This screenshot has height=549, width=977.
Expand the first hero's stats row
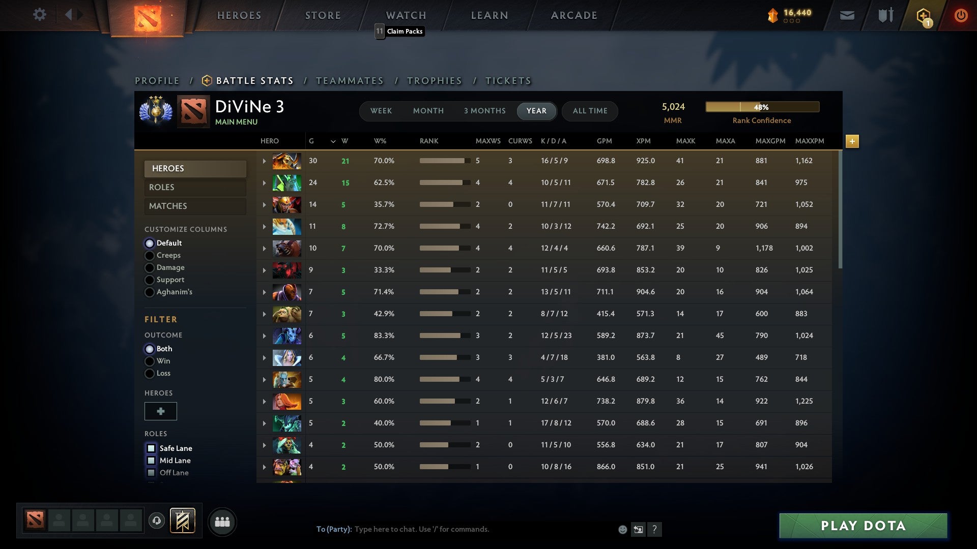click(x=264, y=161)
